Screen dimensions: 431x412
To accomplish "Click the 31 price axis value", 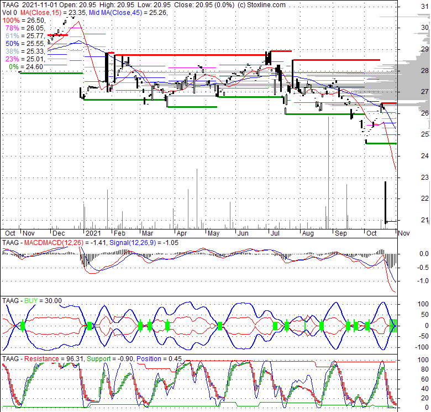I will pyautogui.click(x=425, y=7).
